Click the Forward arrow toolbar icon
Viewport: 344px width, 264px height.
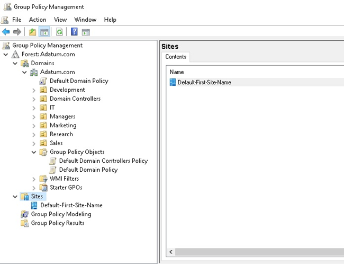[x=17, y=32]
